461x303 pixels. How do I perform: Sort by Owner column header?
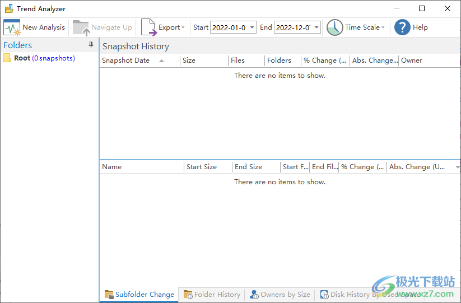(x=429, y=60)
